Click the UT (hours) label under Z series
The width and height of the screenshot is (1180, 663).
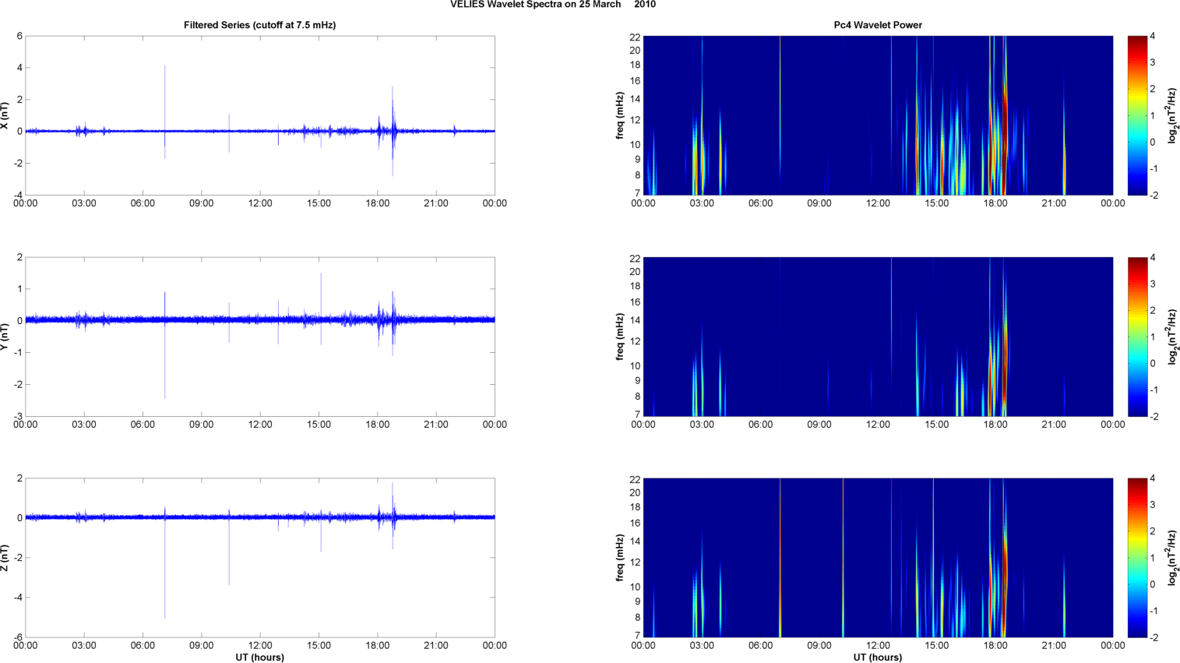pyautogui.click(x=260, y=658)
